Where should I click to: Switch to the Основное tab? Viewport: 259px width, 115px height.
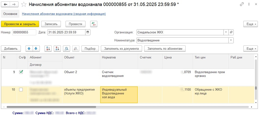(x=10, y=14)
